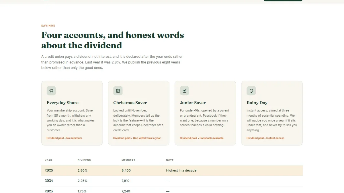Click the shield icon on Rainy Day
This screenshot has height=193, width=344.
(251, 91)
